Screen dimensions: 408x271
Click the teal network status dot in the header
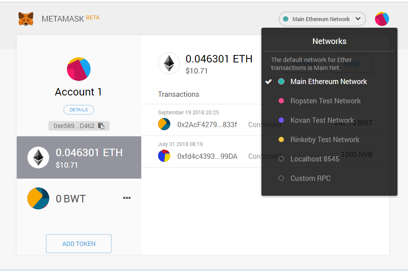tap(286, 19)
